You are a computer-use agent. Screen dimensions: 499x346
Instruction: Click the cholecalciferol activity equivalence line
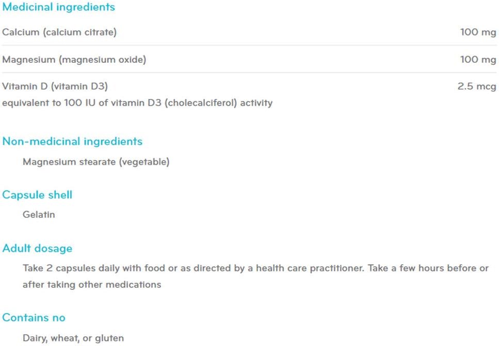tap(137, 103)
